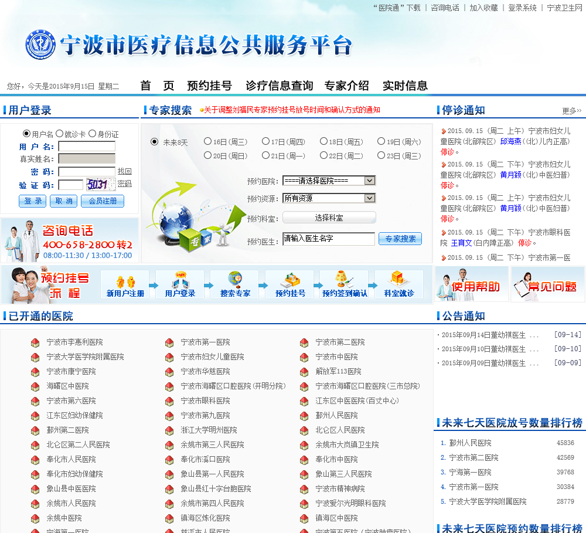Click the platform logo emblem in header
This screenshot has width=586, height=533.
[x=40, y=45]
